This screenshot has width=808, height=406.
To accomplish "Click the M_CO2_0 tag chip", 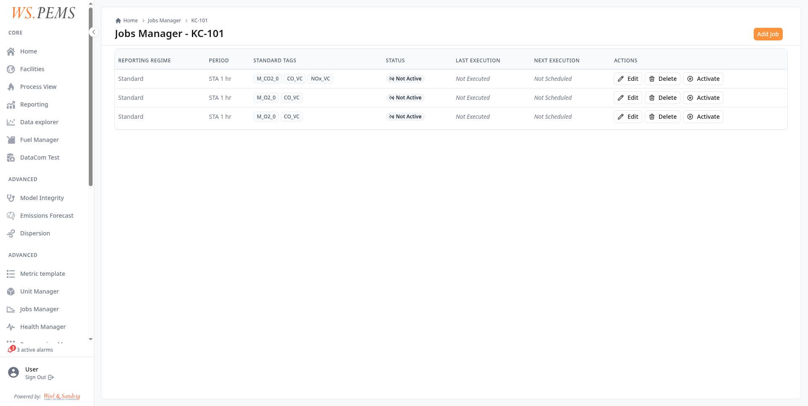I will pyautogui.click(x=268, y=79).
